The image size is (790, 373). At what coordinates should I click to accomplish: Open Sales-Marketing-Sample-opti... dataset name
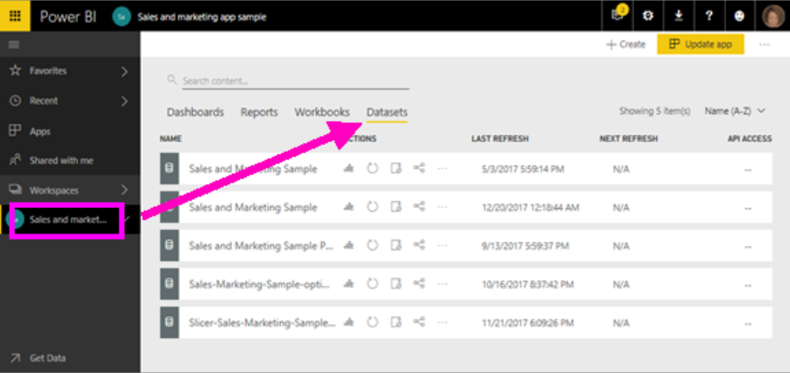[x=260, y=284]
